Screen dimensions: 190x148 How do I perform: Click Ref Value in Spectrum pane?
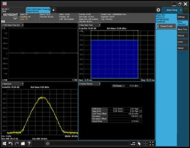click(x=40, y=87)
